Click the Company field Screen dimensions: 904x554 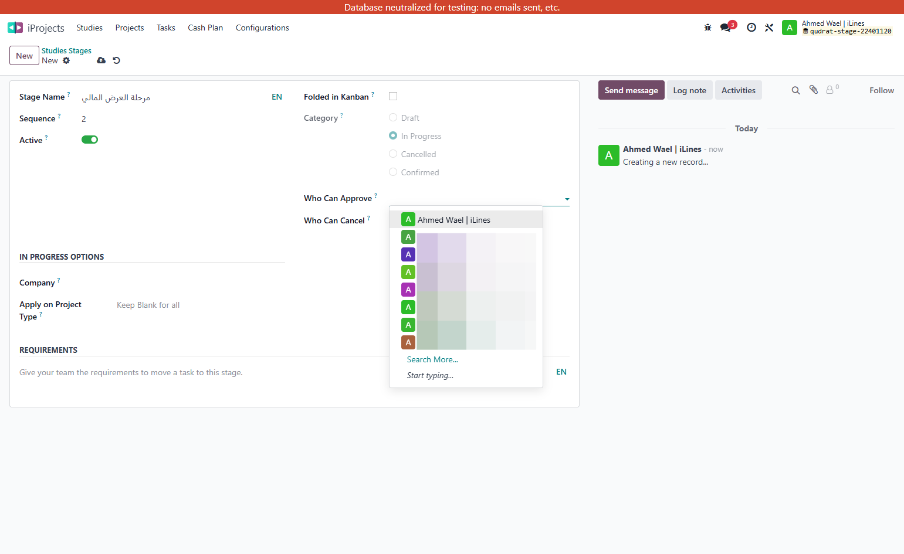[x=201, y=283]
